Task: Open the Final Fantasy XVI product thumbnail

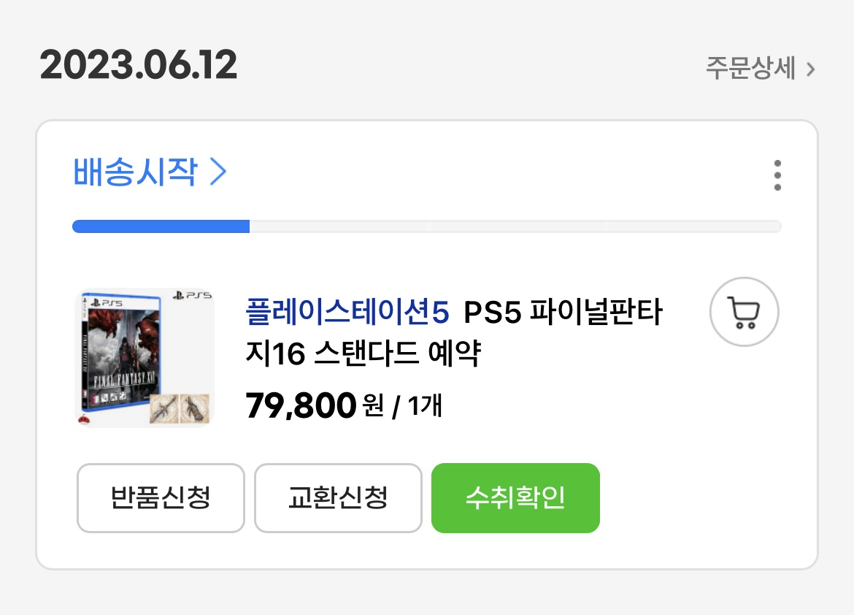Action: coord(145,358)
